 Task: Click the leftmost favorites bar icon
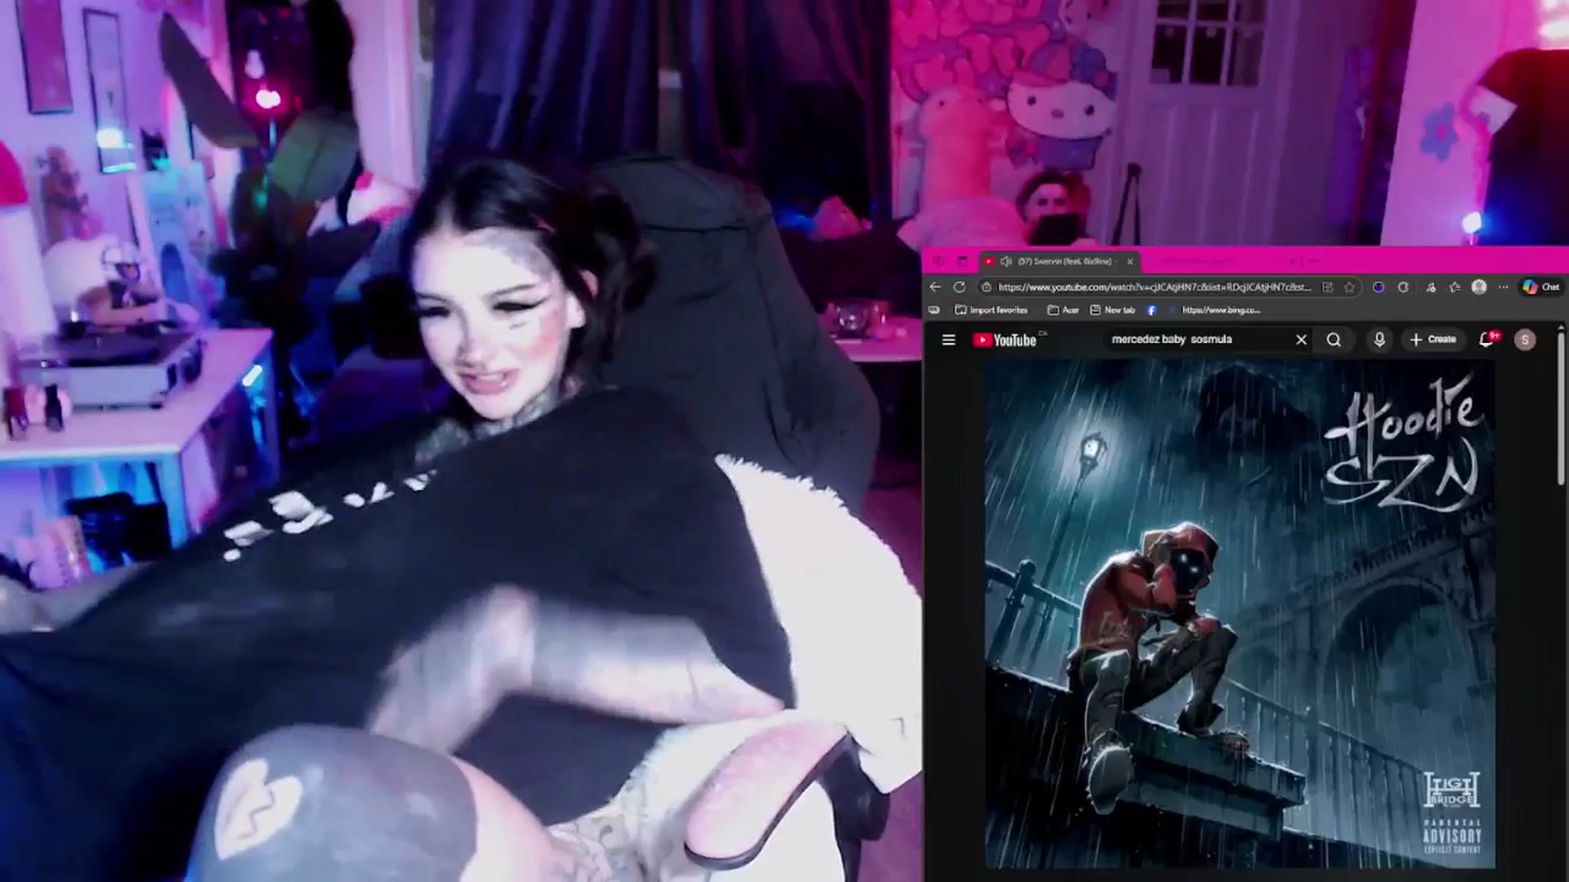tap(934, 310)
